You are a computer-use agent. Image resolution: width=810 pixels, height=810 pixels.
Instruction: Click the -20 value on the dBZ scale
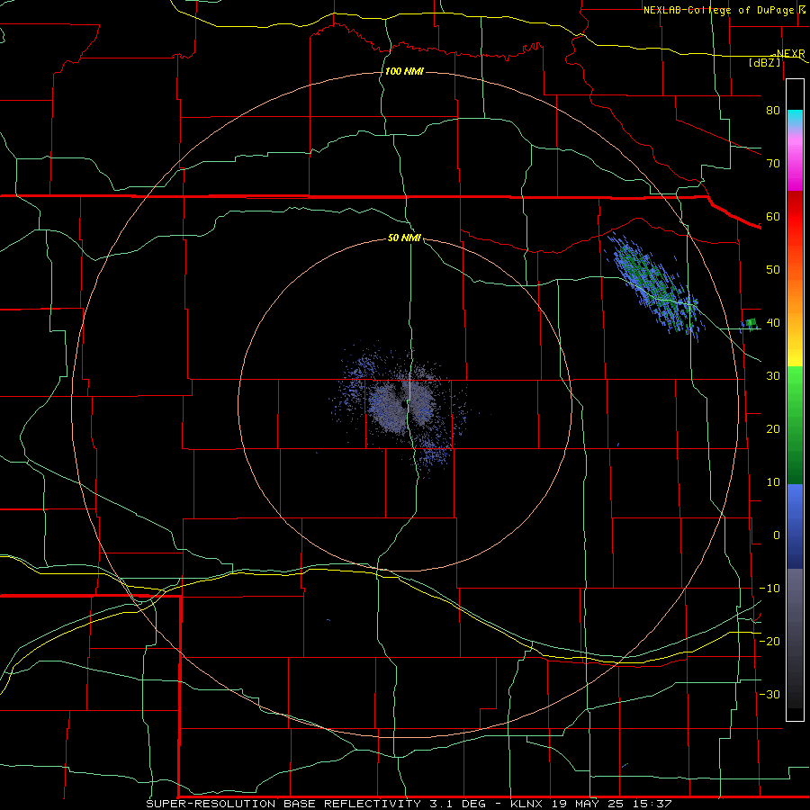(769, 642)
